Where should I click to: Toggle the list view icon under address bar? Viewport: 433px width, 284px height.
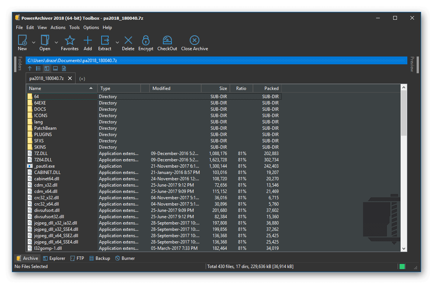coord(38,68)
